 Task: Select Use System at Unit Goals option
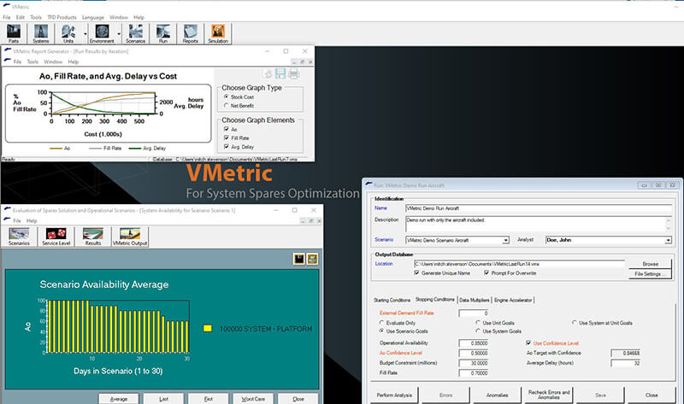tap(575, 323)
